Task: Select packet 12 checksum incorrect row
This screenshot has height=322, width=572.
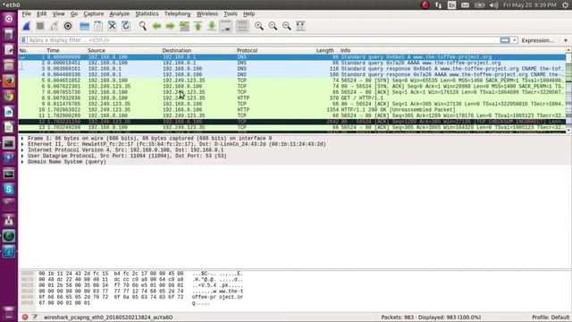Action: 292,122
